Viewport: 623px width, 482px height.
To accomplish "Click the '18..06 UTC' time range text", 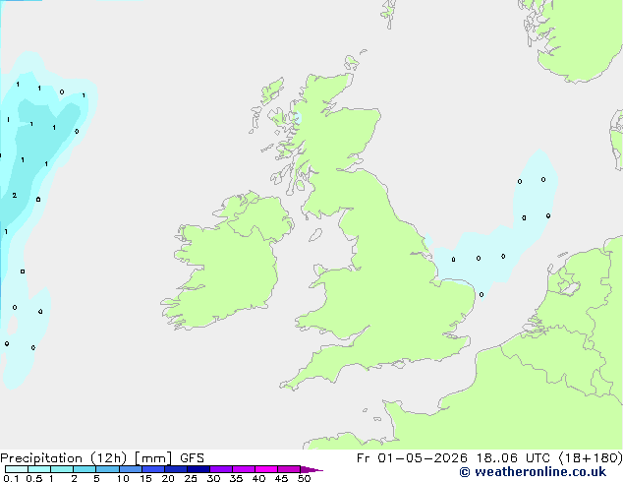I will 513,458.
